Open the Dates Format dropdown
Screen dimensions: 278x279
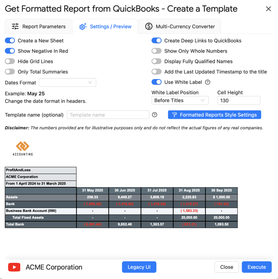click(67, 82)
